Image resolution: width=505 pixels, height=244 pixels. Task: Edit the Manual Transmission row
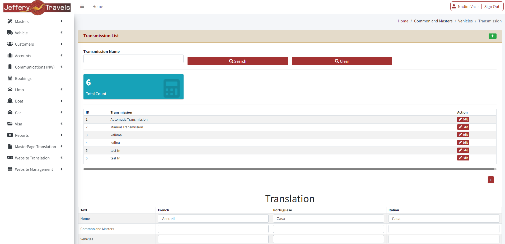[x=463, y=127]
